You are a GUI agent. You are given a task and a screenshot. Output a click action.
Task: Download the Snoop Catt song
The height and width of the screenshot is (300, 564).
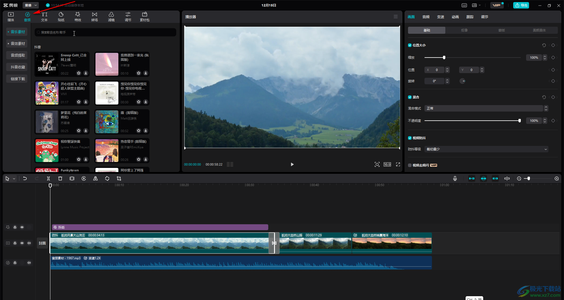pyautogui.click(x=86, y=73)
